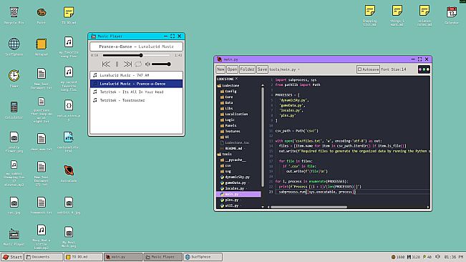The width and height of the screenshot is (466, 262).
Task: Switch to SurfSphere in taskbar
Action: coord(203,257)
